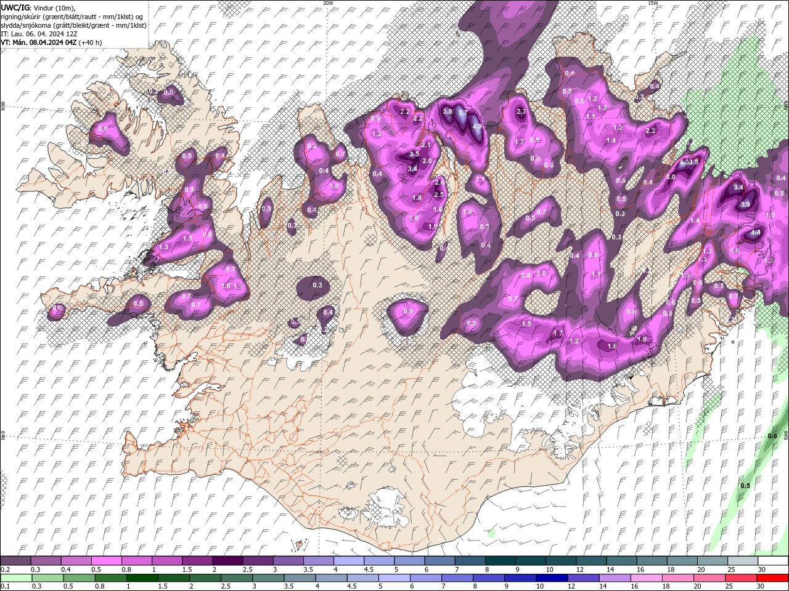Click the 4.4 snowfall value label

756,233
